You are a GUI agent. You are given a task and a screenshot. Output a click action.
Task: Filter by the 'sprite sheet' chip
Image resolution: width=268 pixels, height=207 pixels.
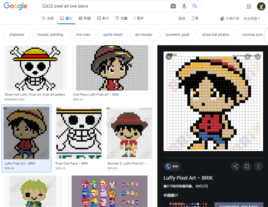tap(113, 35)
